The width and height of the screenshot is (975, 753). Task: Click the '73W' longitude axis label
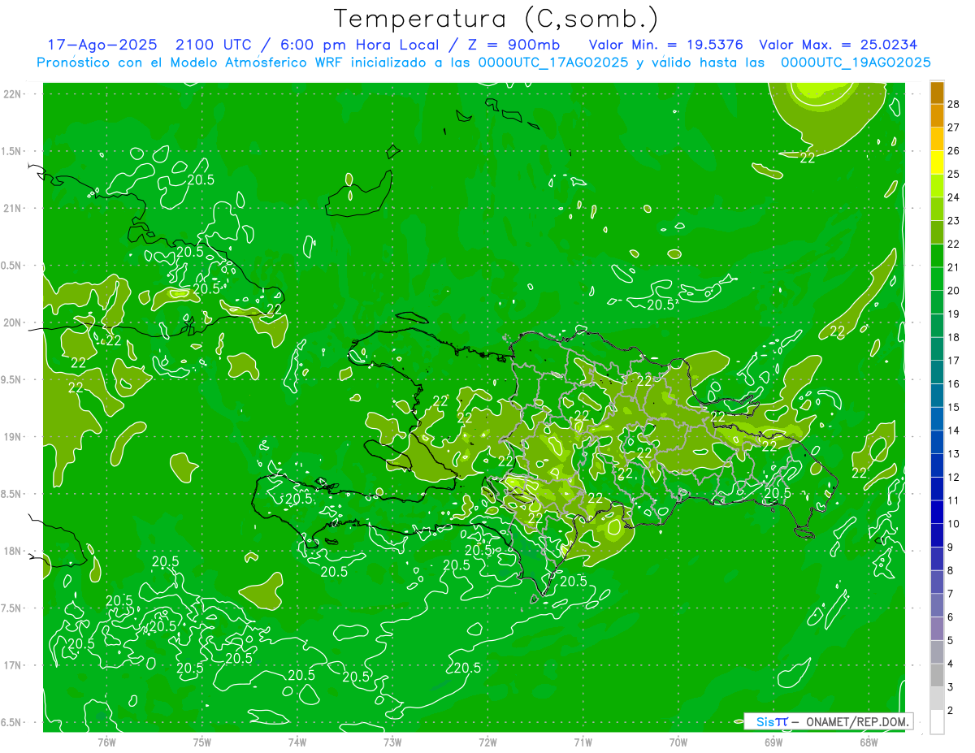click(x=392, y=741)
